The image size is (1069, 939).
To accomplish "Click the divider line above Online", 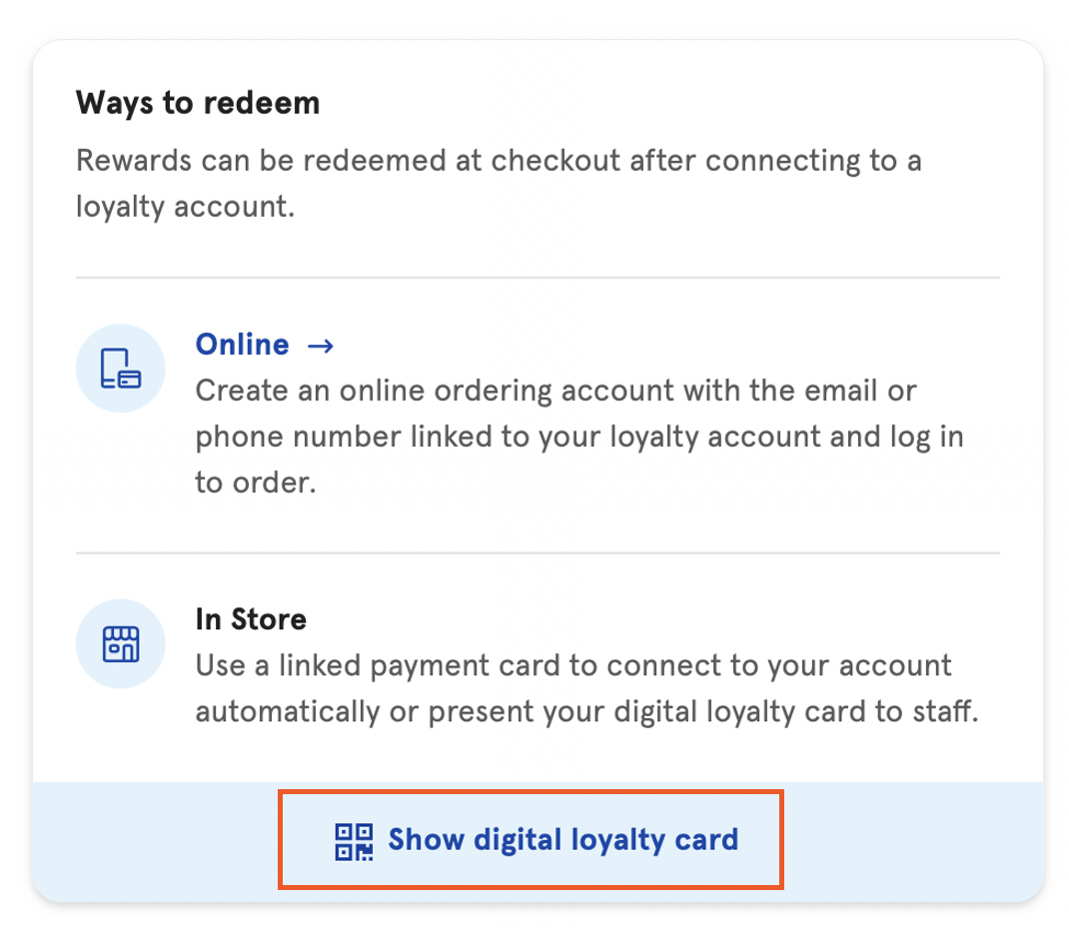I will (x=537, y=277).
